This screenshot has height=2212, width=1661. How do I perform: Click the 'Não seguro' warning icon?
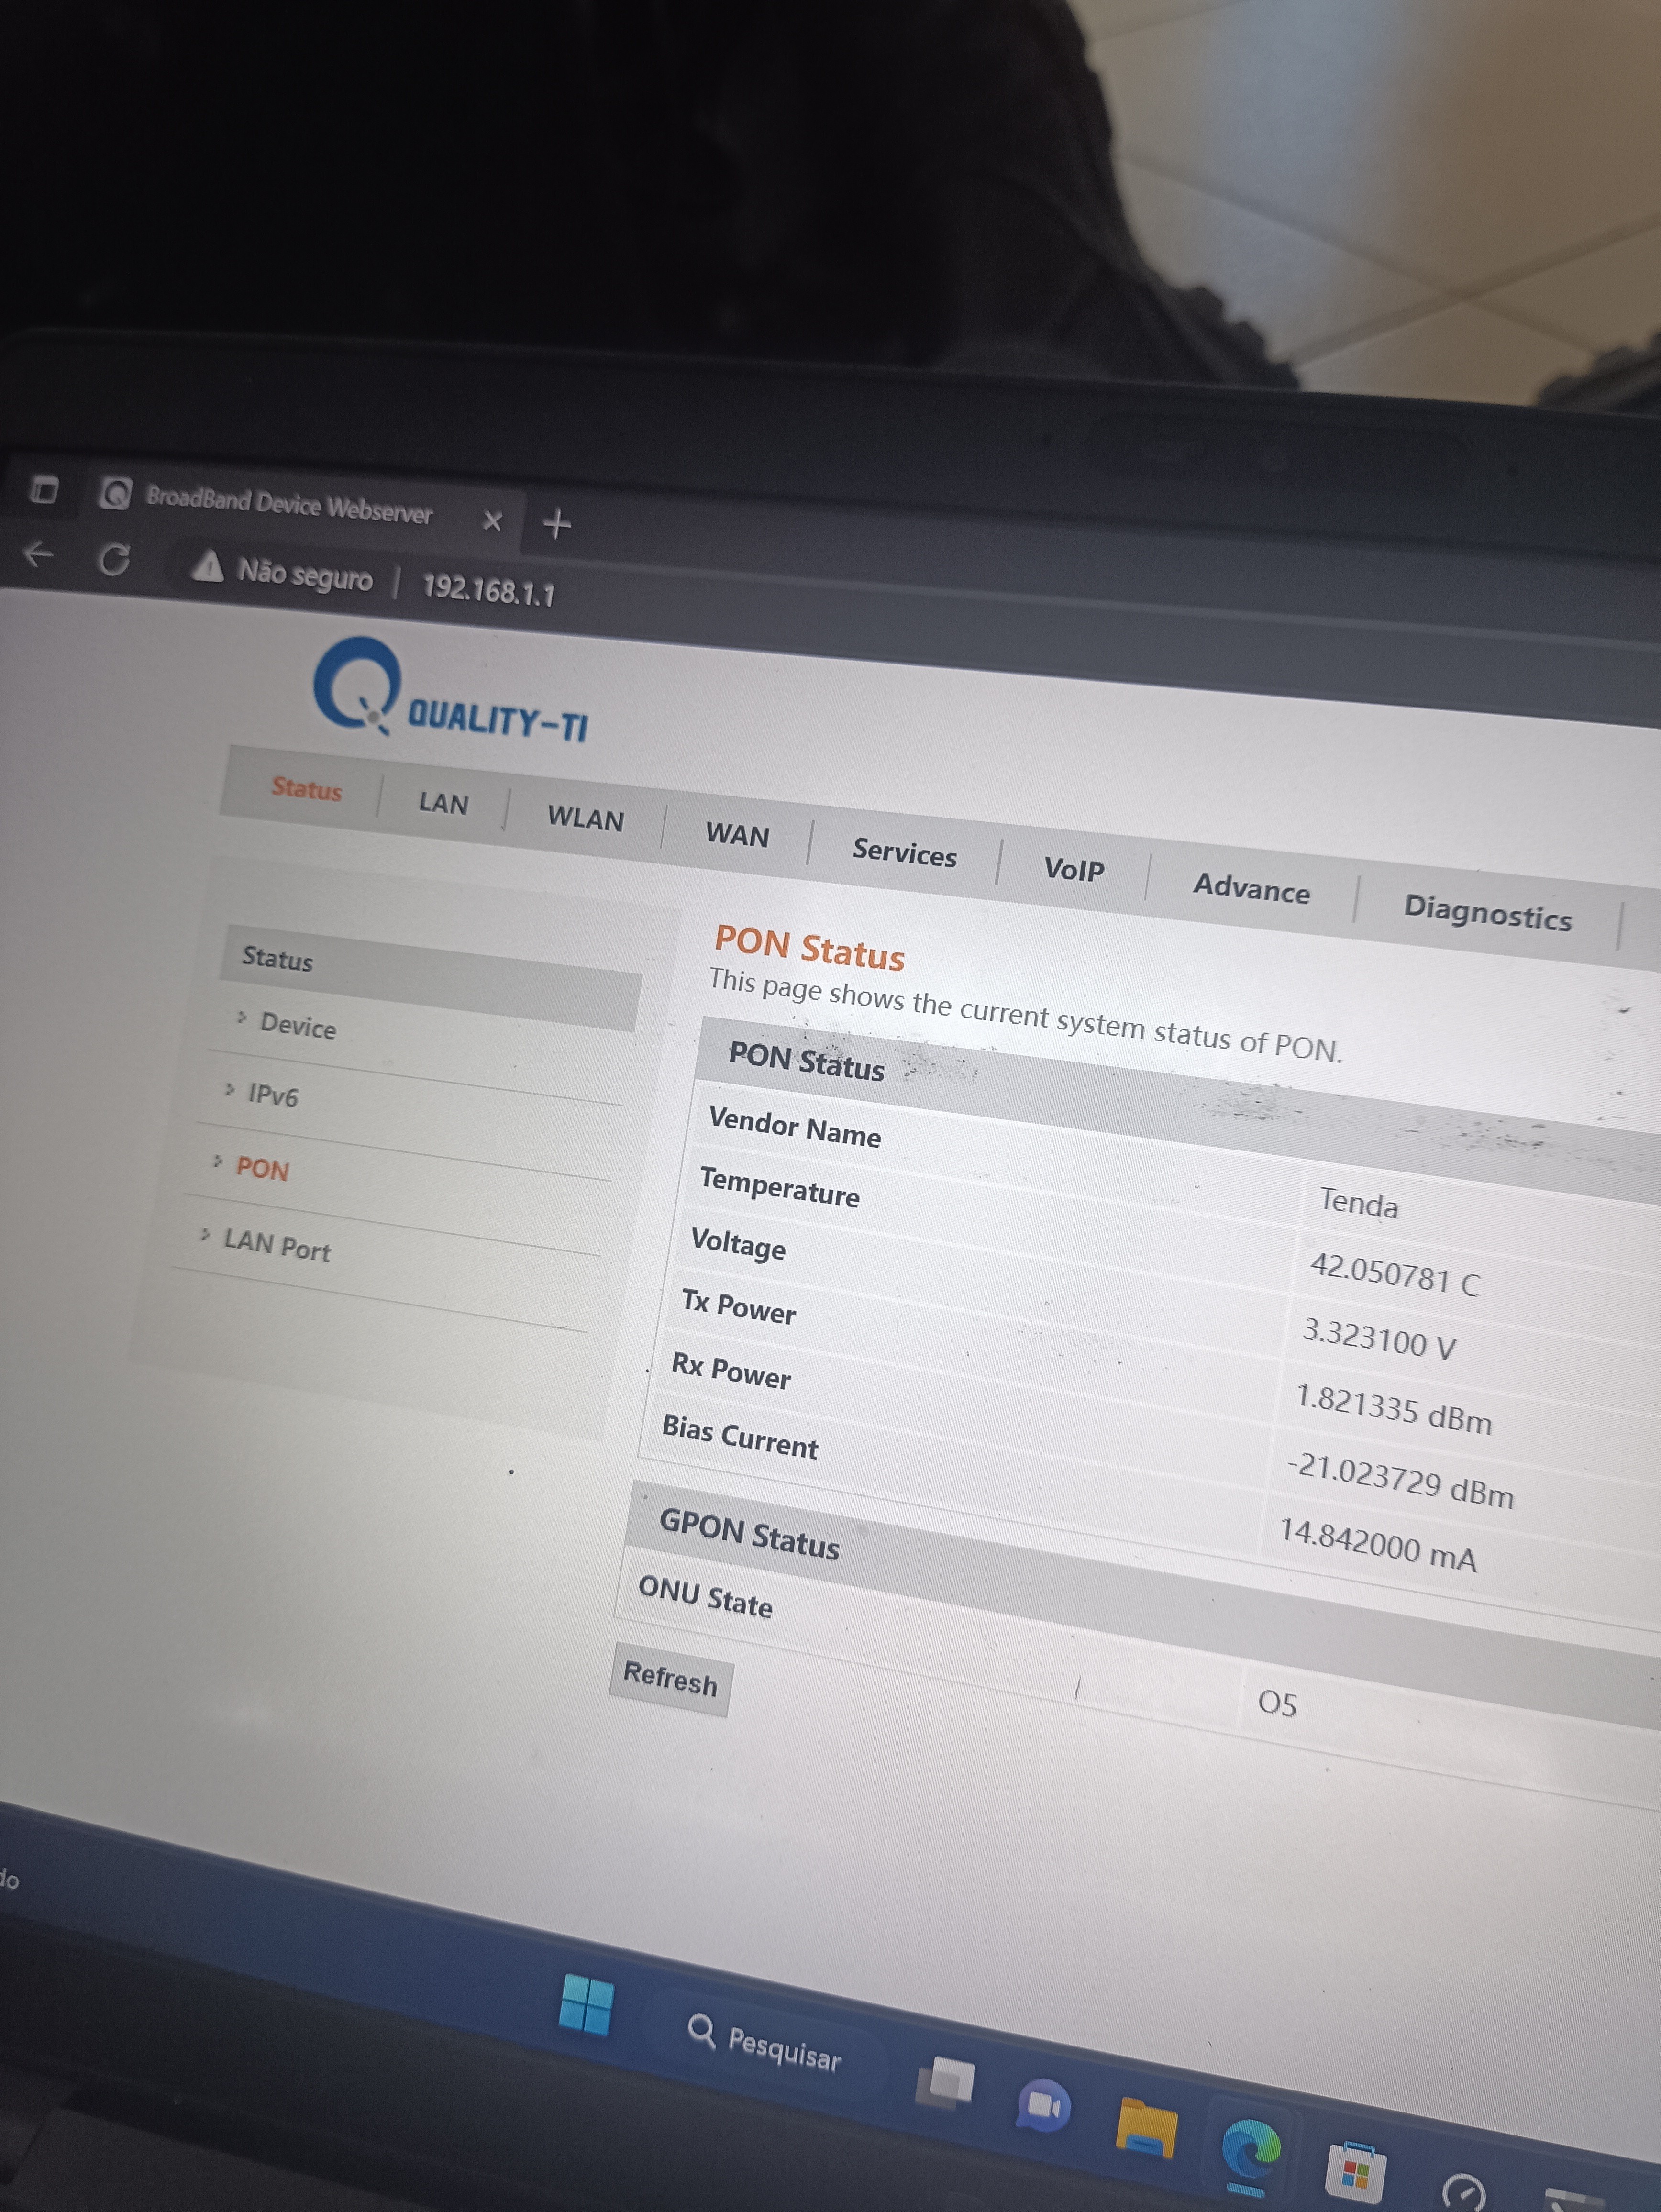[x=208, y=567]
